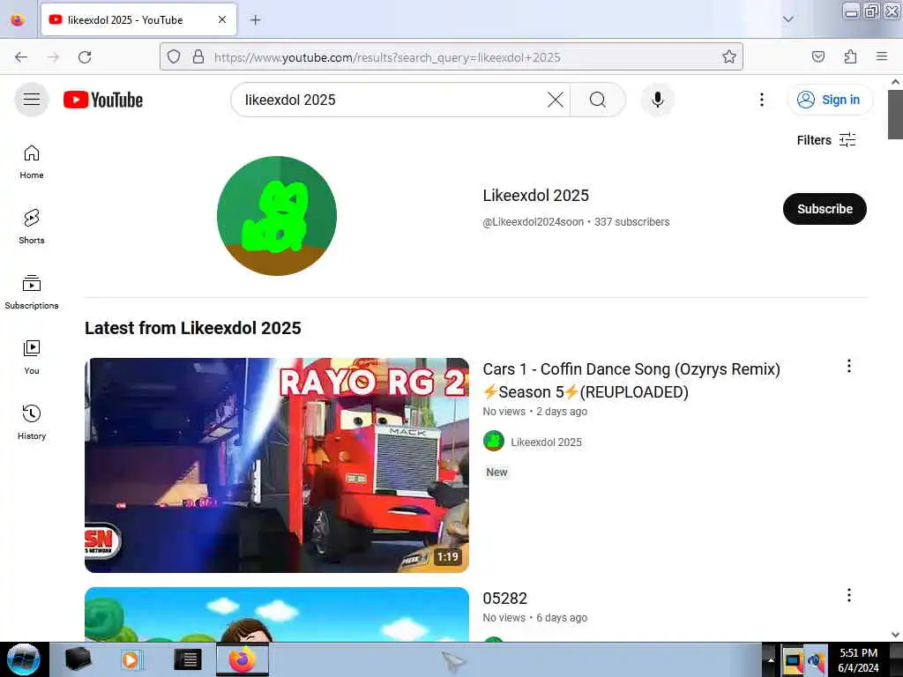Screen dimensions: 903x677
Task: Open the Likeexdol 2025 channel name result
Action: 535,195
